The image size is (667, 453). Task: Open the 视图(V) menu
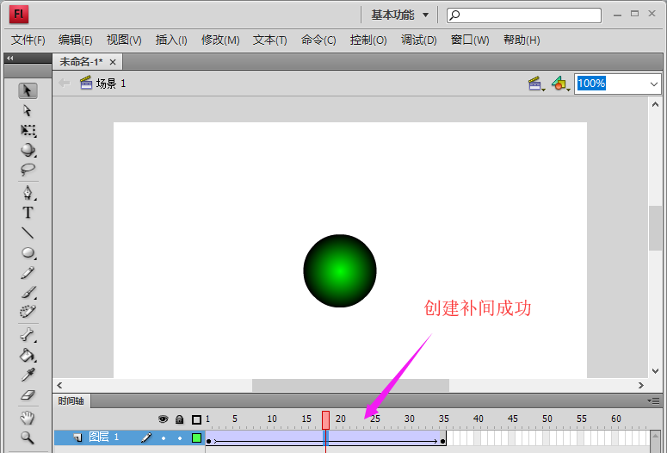tap(124, 40)
